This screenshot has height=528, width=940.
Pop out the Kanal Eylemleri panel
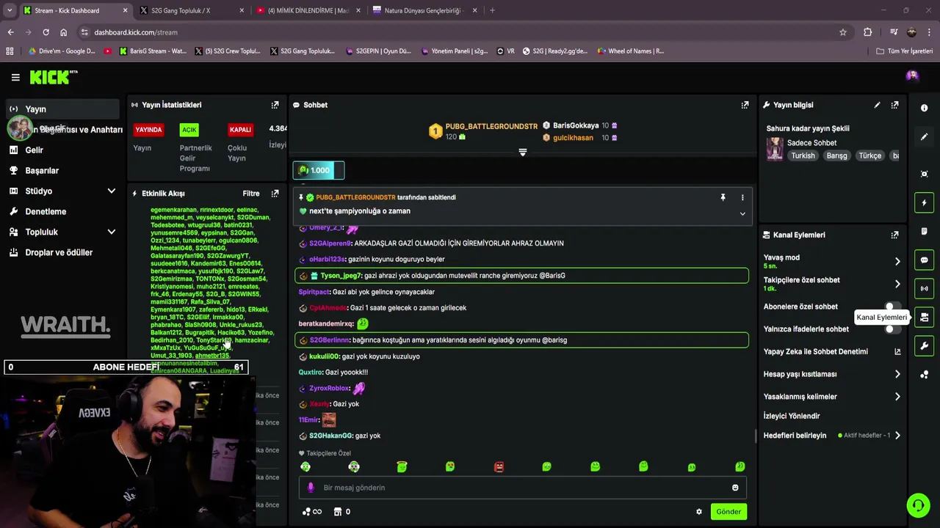point(894,235)
